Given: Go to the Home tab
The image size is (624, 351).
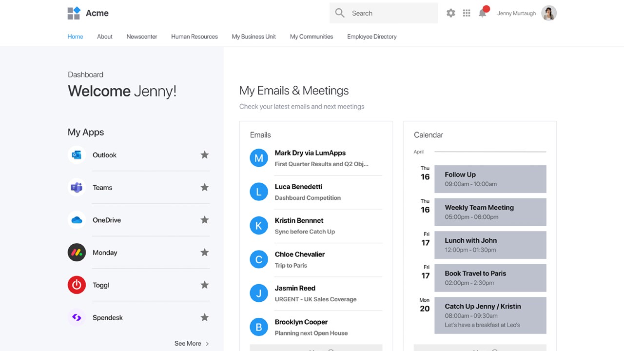Looking at the screenshot, I should tap(75, 37).
